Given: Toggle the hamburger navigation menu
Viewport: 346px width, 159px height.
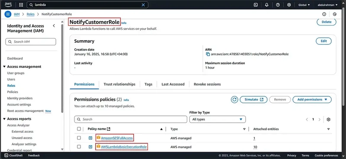Looking at the screenshot, I should (8, 14).
